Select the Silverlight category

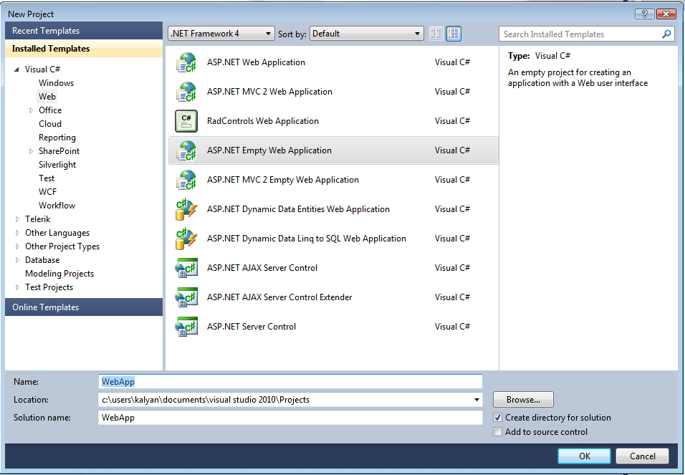[57, 165]
